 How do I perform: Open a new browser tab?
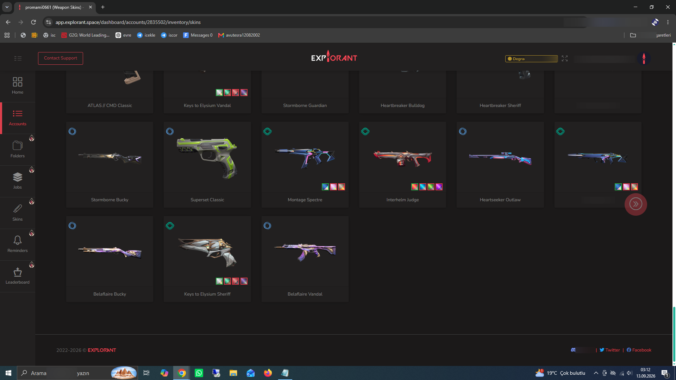tap(103, 7)
